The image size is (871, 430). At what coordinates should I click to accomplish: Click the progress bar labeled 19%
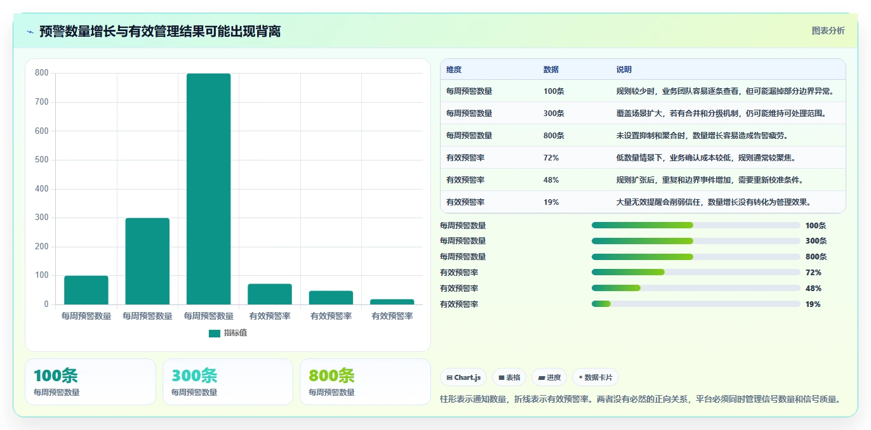coord(696,304)
